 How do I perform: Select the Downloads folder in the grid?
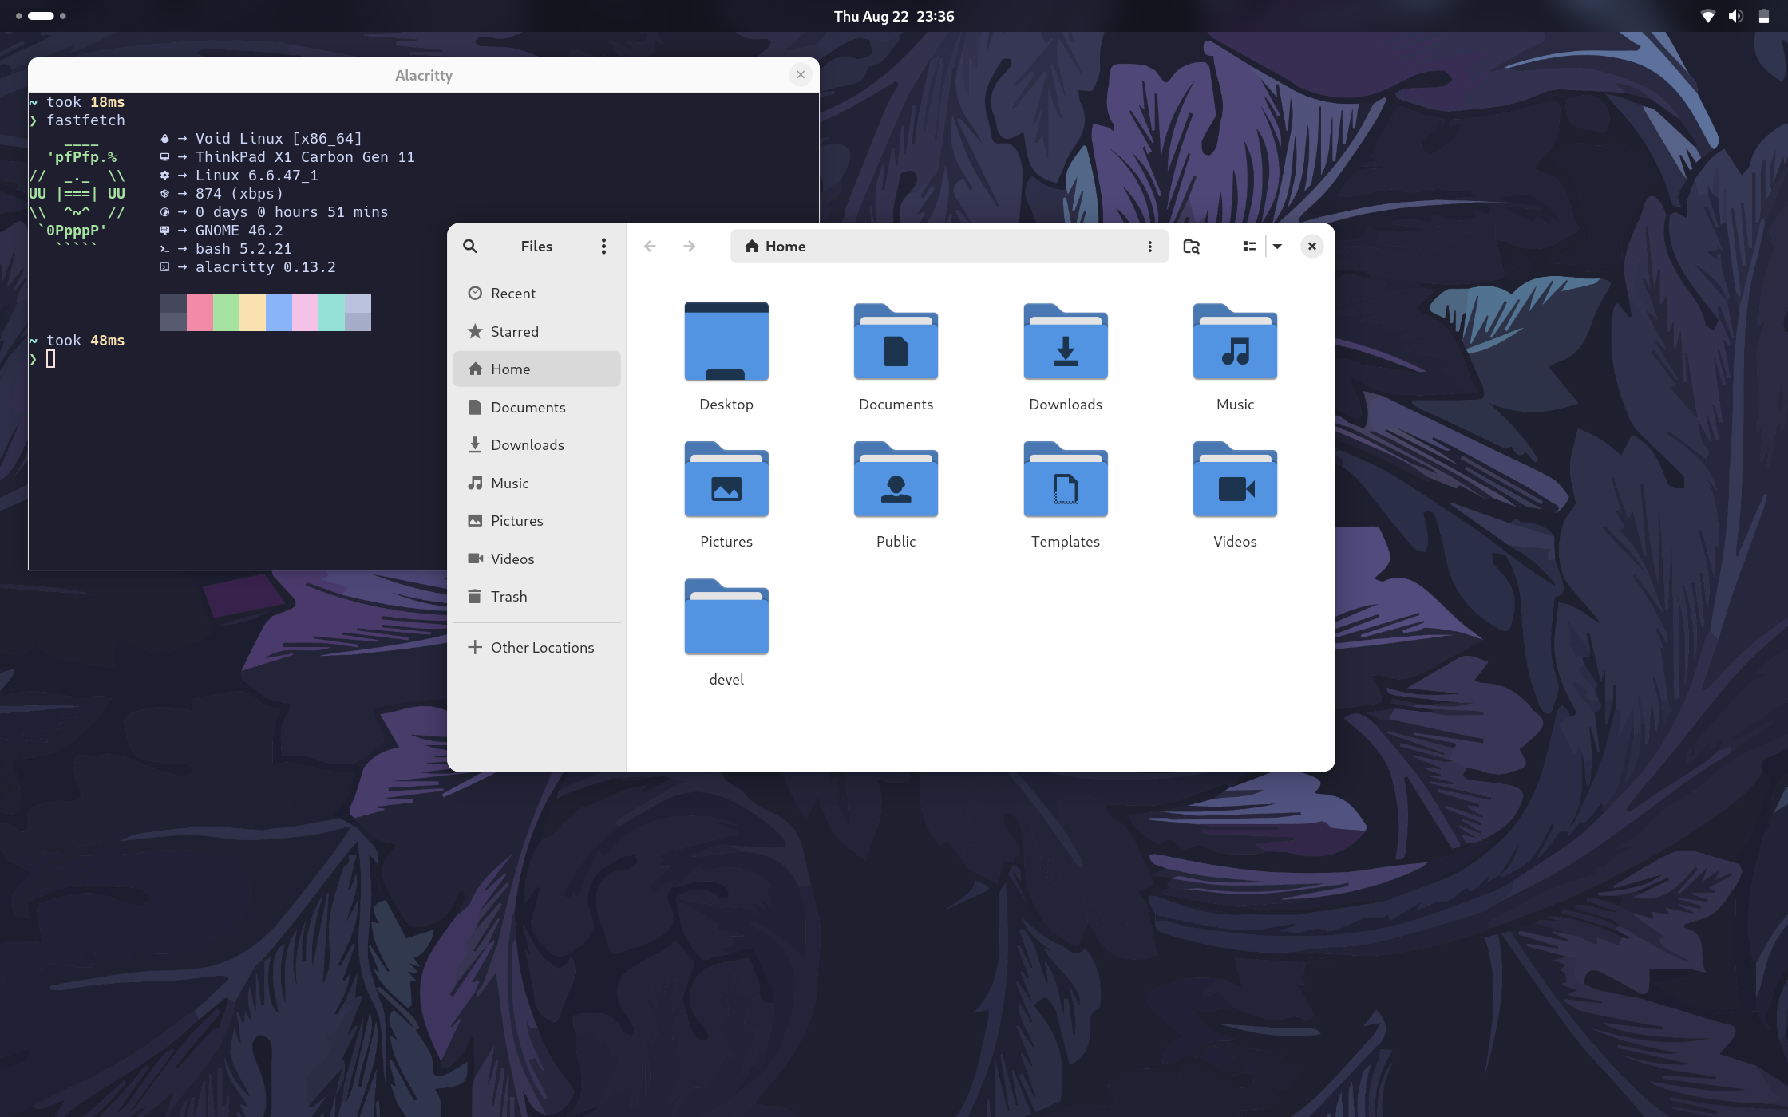pos(1066,341)
